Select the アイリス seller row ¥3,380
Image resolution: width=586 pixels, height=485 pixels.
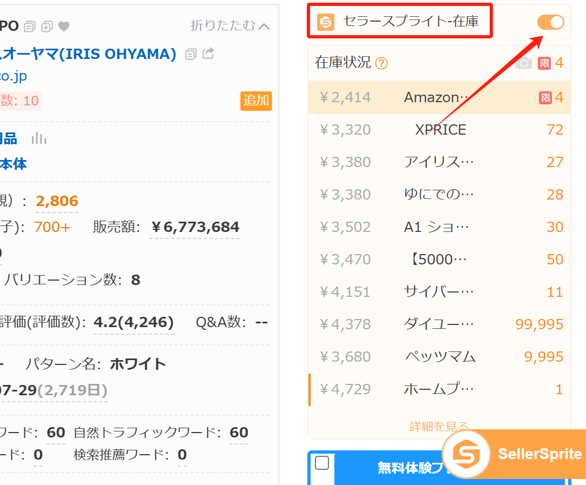pyautogui.click(x=439, y=162)
